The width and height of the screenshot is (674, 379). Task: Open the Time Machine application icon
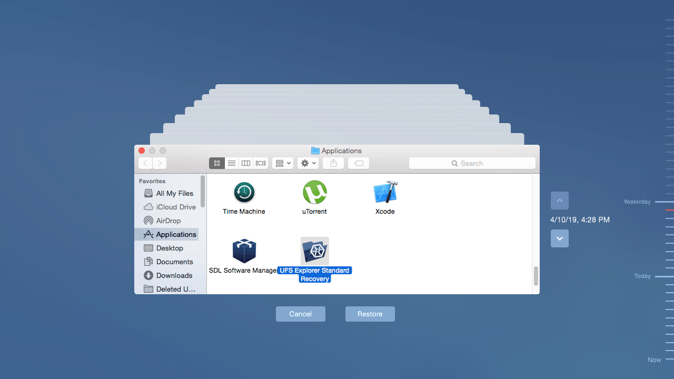(244, 192)
